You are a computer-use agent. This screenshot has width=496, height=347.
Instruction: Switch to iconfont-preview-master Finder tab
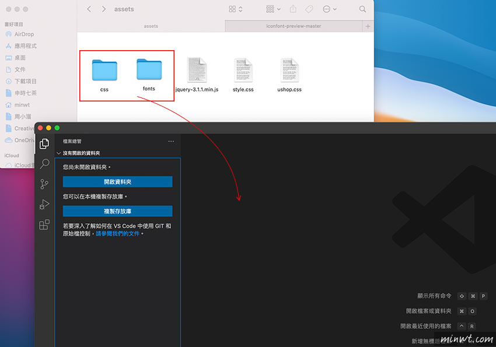(x=294, y=26)
